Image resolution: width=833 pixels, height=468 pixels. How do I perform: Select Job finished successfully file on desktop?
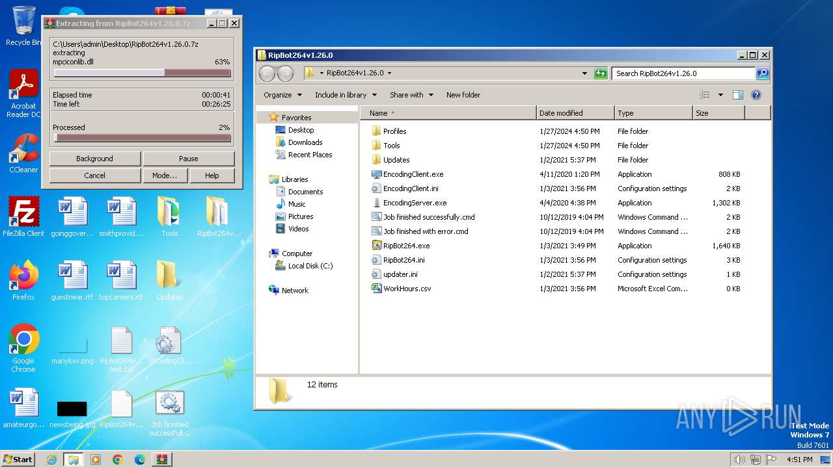(x=170, y=413)
